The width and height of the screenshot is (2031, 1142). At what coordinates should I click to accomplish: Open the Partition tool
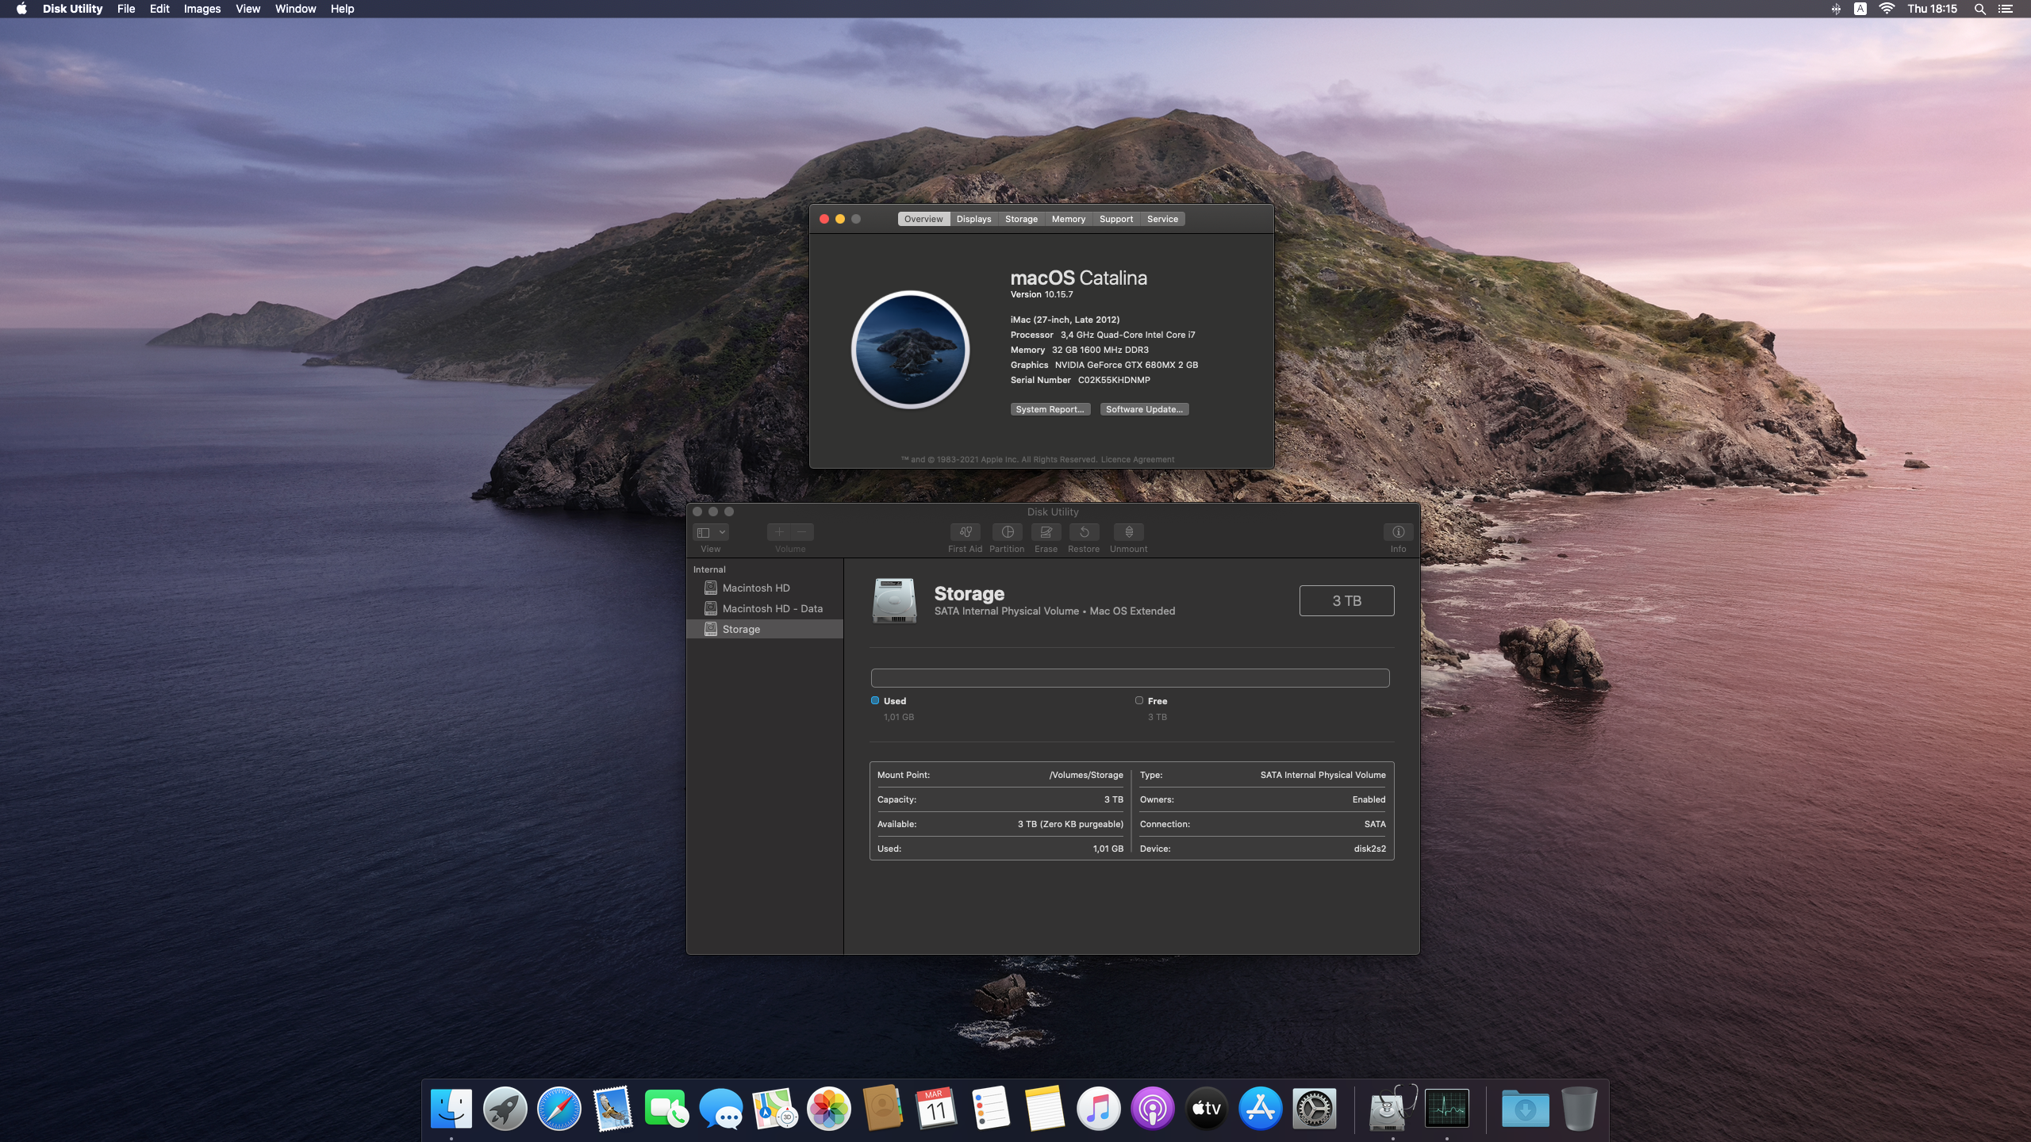pos(1007,532)
